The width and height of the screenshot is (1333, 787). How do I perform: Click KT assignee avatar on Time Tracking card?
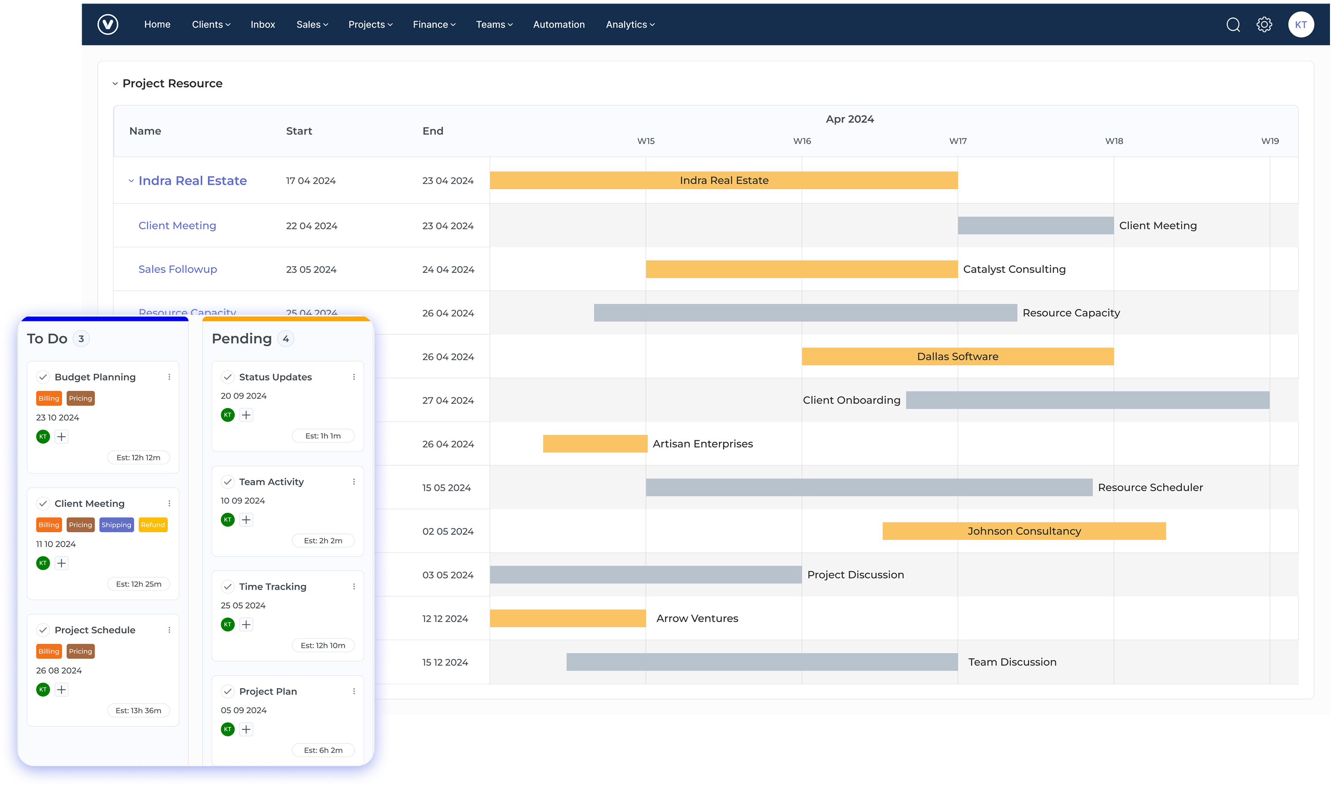[x=228, y=625]
